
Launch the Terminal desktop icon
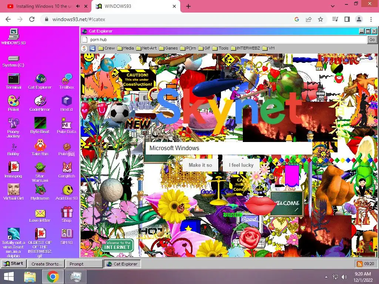tap(13, 82)
